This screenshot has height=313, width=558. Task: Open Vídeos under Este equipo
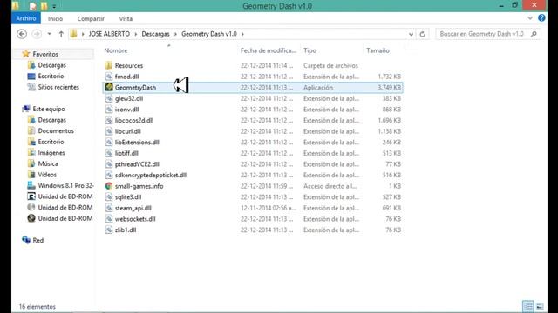point(47,175)
